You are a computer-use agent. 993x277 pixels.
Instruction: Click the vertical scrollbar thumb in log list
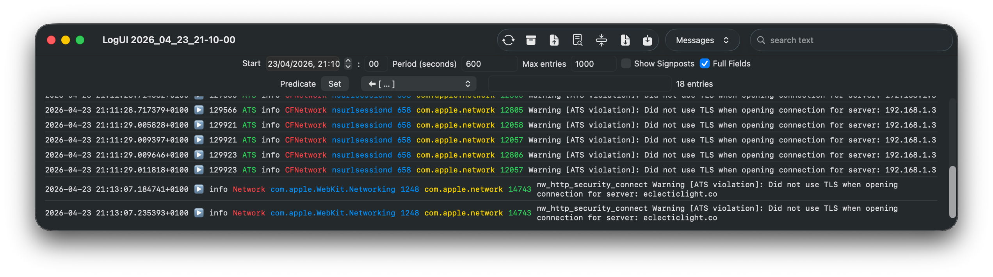pos(952,191)
